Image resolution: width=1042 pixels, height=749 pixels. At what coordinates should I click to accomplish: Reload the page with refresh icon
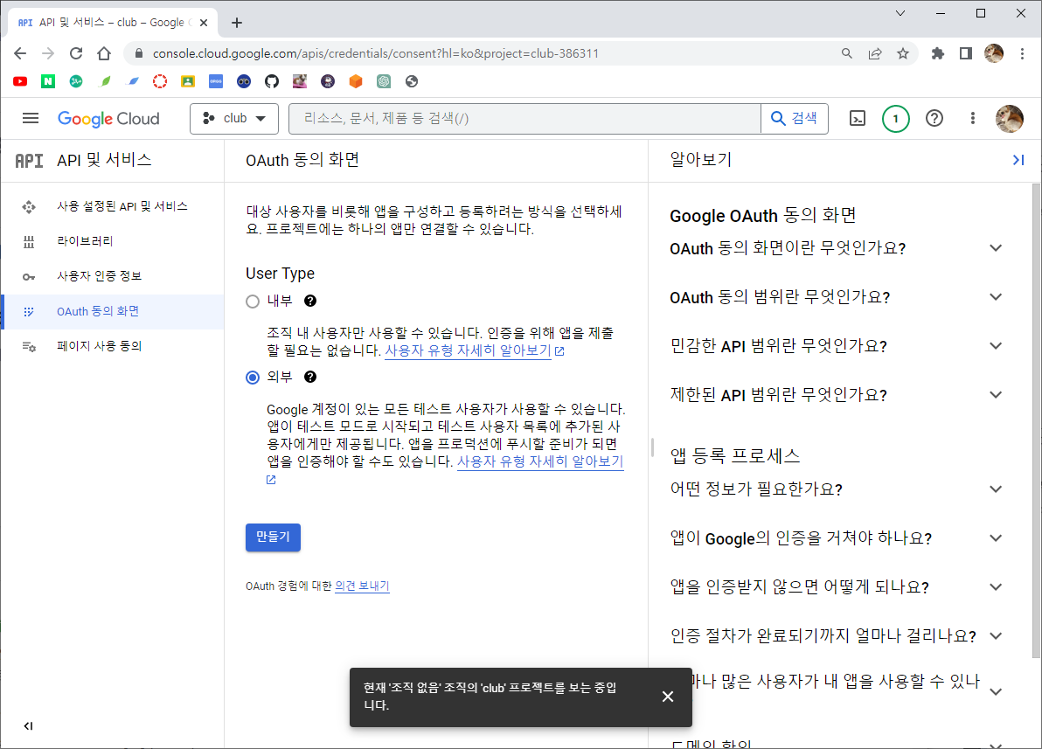(x=76, y=53)
